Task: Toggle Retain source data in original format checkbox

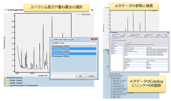Action: tap(112, 40)
